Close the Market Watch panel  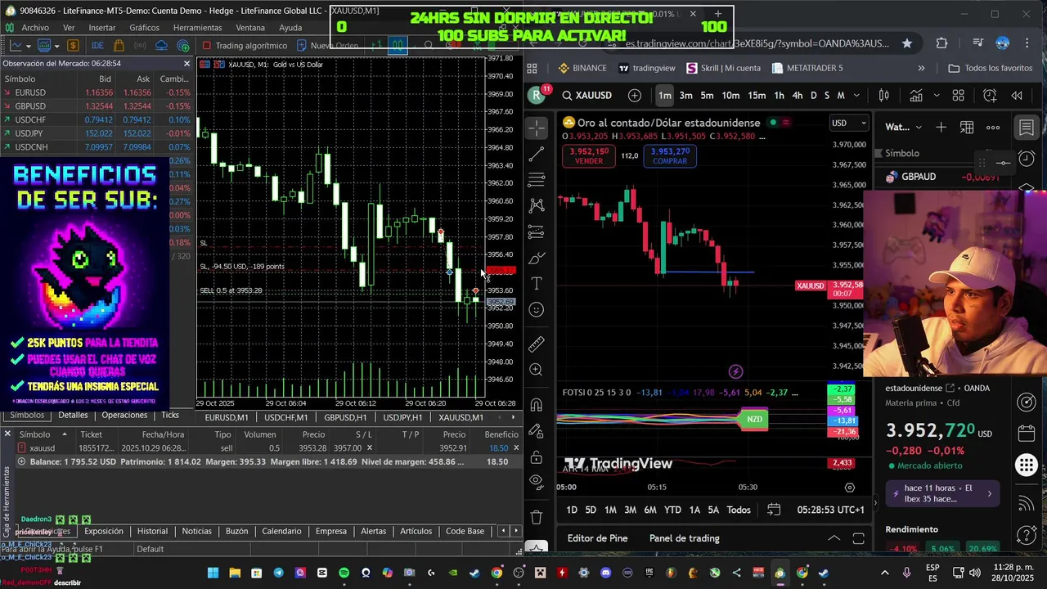[186, 64]
